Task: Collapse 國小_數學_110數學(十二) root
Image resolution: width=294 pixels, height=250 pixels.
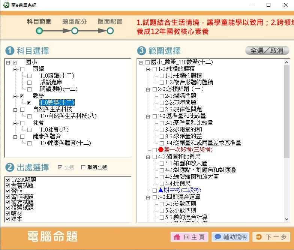Action: (x=141, y=63)
